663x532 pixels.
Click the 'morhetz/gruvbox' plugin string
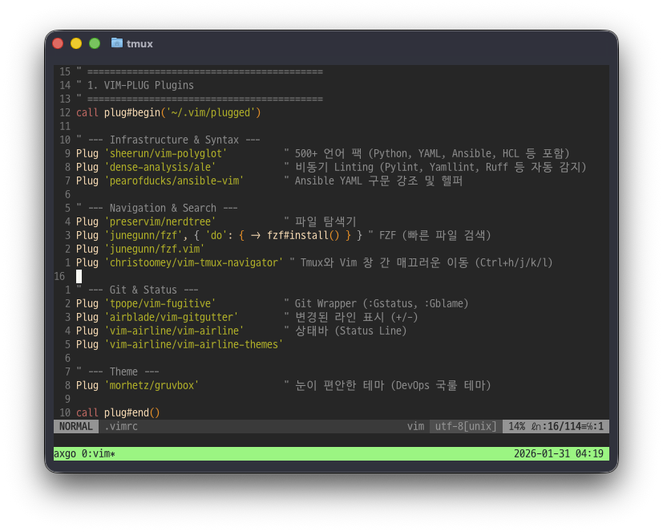[152, 386]
